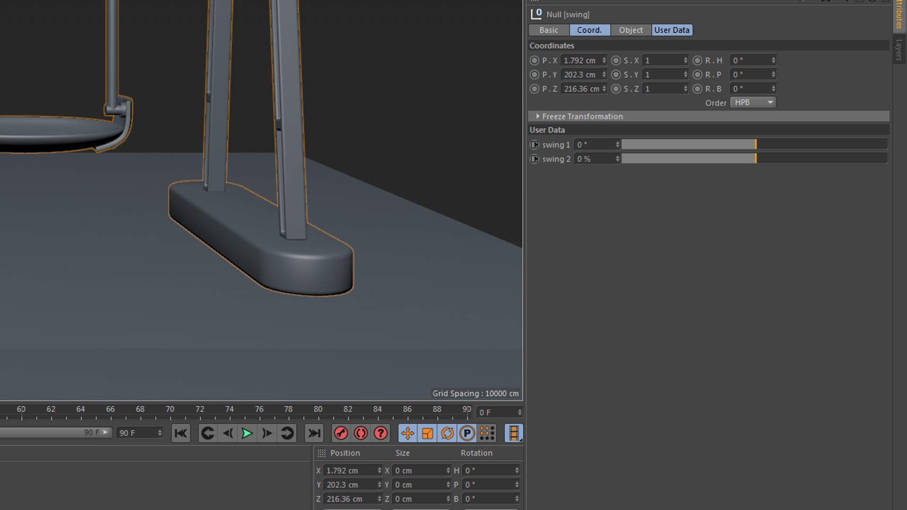Screen dimensions: 907x510
Task: Toggle Autokeying red circle icon
Action: click(x=360, y=433)
